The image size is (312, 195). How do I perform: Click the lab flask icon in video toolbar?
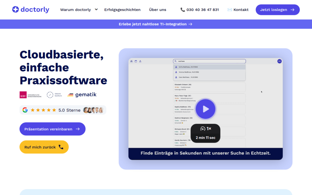click(140, 61)
